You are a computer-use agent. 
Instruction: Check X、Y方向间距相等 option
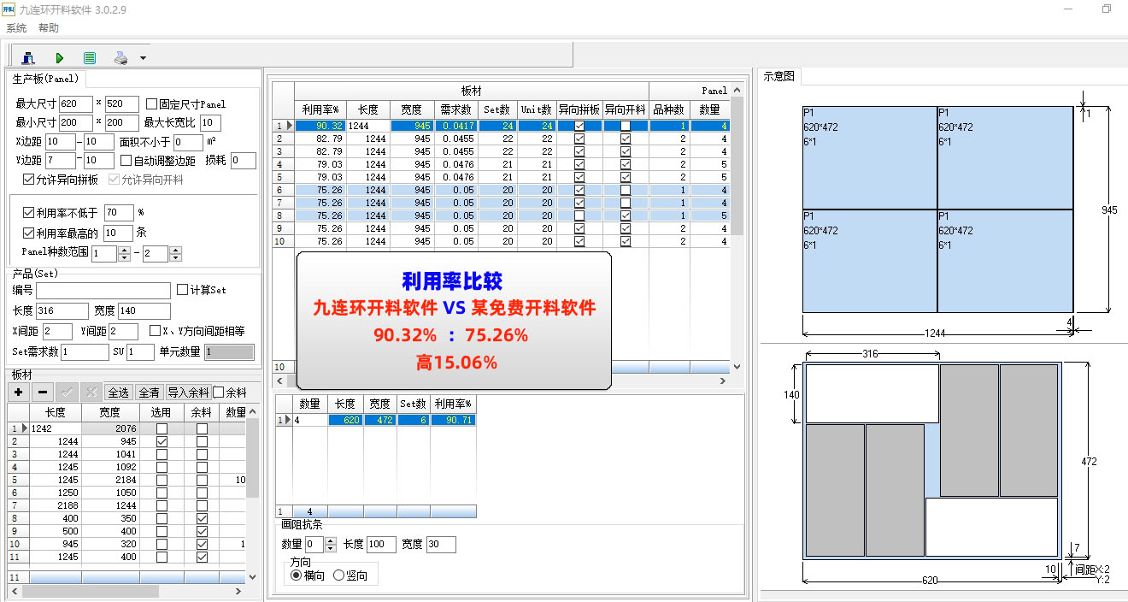coord(155,331)
